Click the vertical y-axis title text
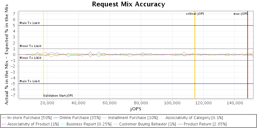The image size is (257, 128). tap(6, 54)
